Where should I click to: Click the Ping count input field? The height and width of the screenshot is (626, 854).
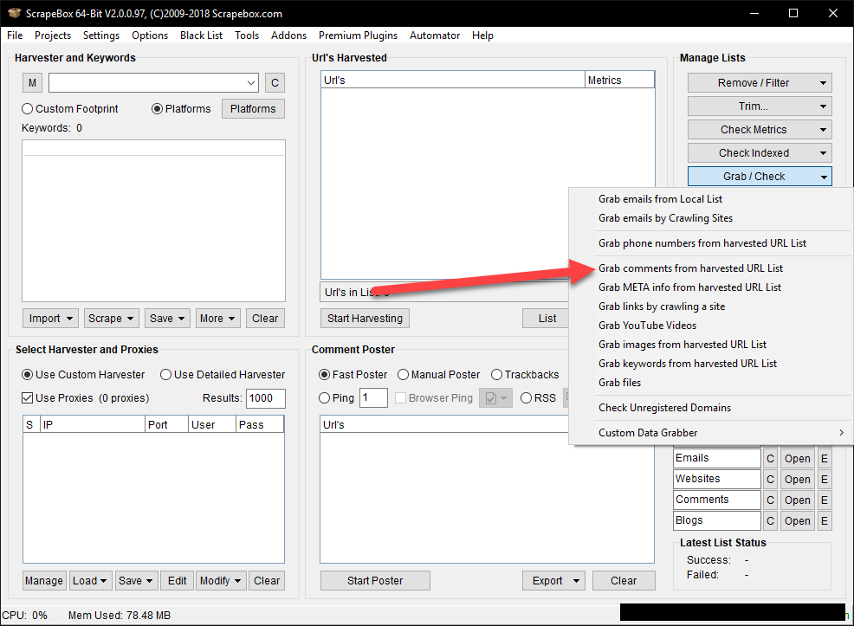[x=373, y=398]
